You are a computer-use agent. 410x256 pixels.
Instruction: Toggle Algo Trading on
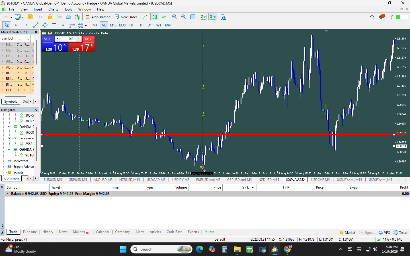coord(98,17)
